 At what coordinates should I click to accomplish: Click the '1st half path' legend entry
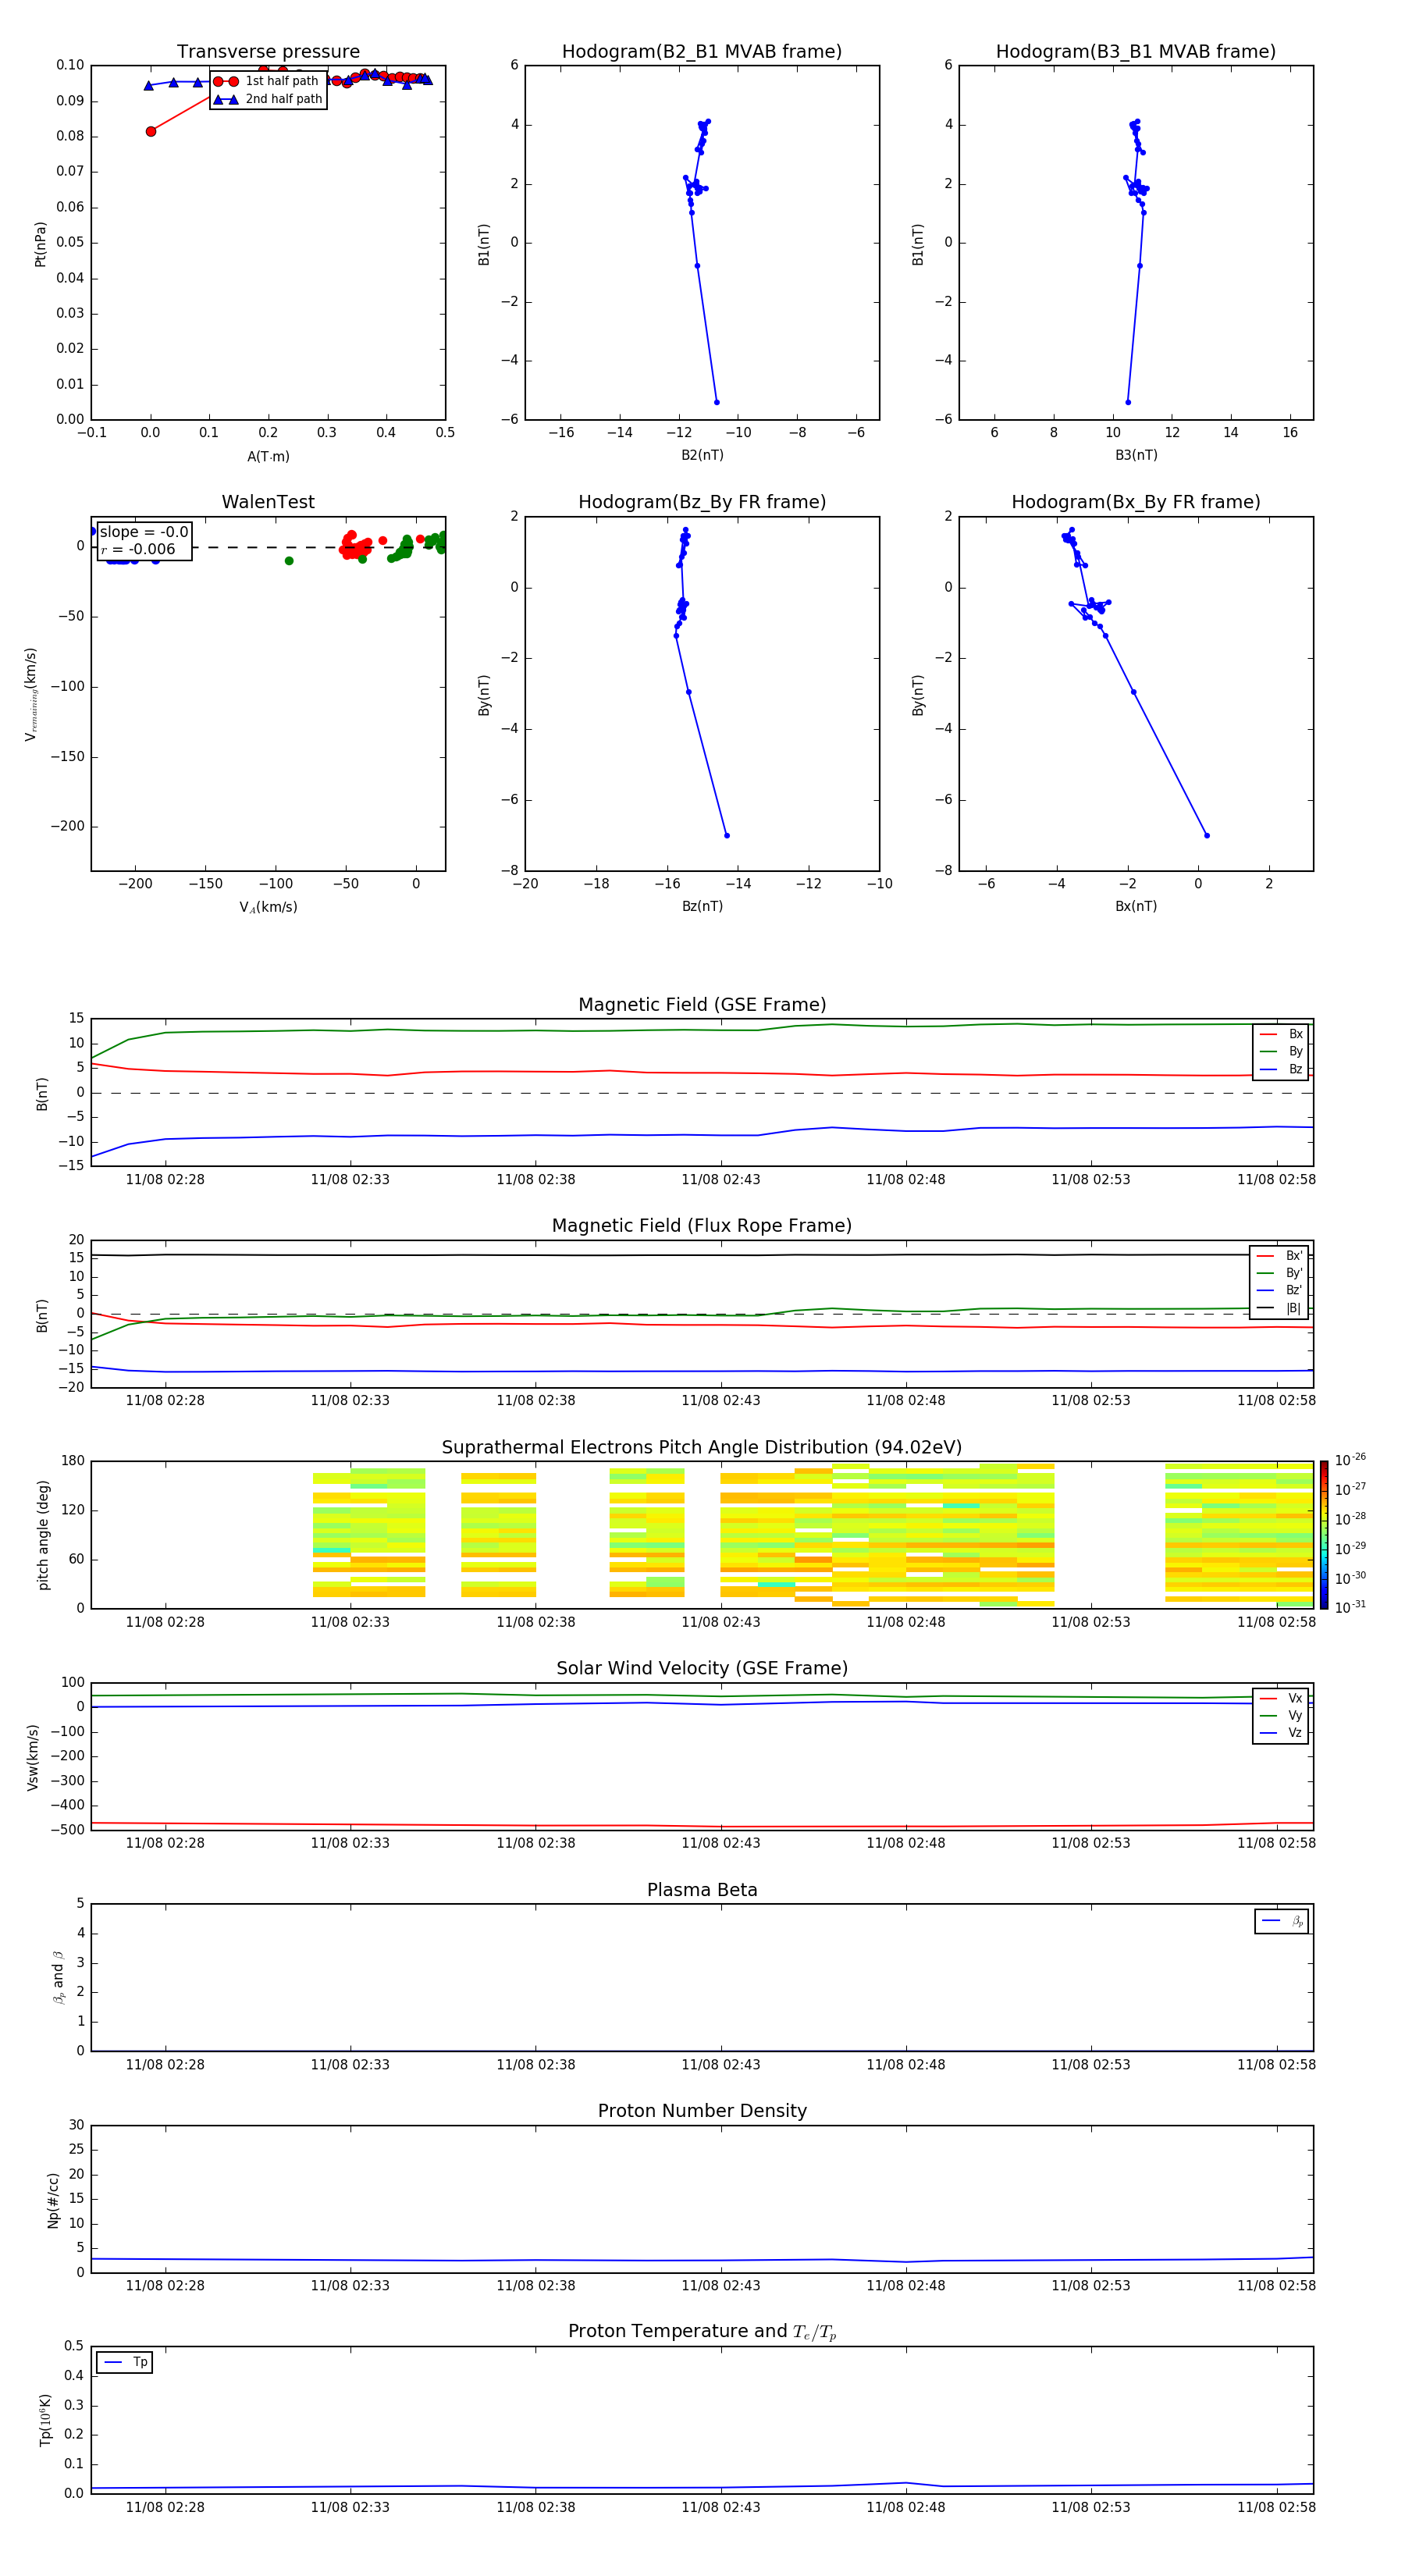(268, 81)
